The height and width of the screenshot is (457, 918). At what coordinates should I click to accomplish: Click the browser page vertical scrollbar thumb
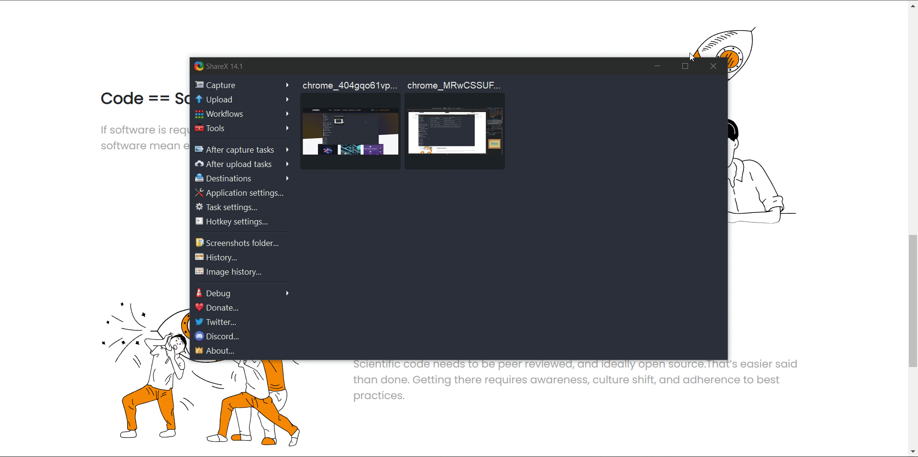[913, 301]
